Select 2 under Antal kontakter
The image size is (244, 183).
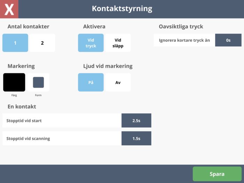pyautogui.click(x=42, y=43)
